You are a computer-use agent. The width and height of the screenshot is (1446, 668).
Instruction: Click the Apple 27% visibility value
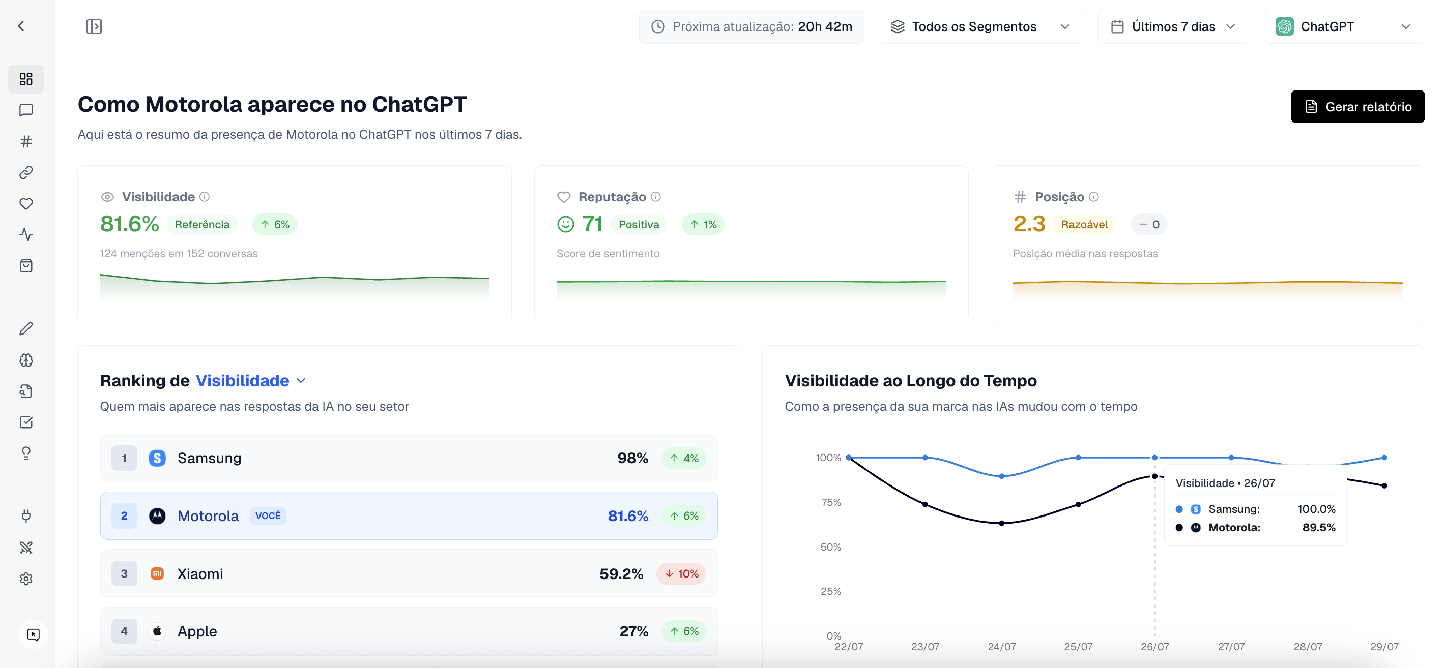(x=634, y=631)
